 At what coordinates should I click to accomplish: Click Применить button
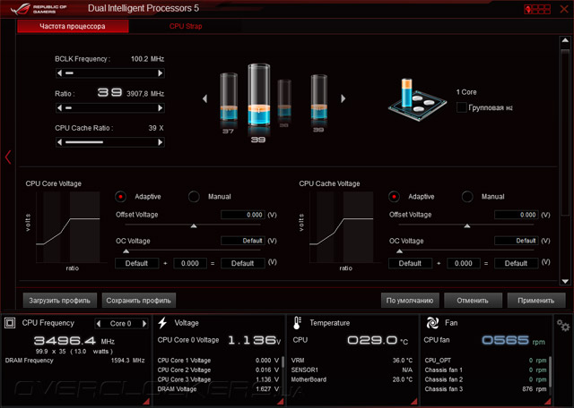536,301
